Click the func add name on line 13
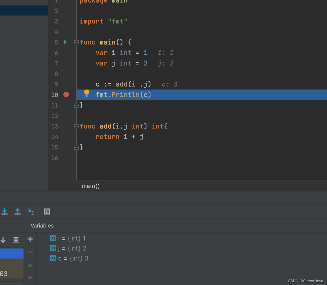Viewport: 327px width, 285px height. pyautogui.click(x=106, y=126)
